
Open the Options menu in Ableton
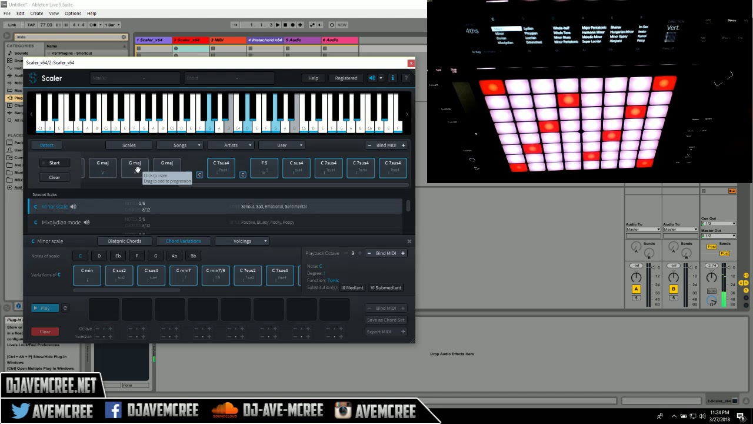[73, 13]
